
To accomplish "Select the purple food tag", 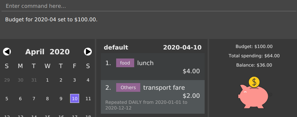I will [125, 63].
